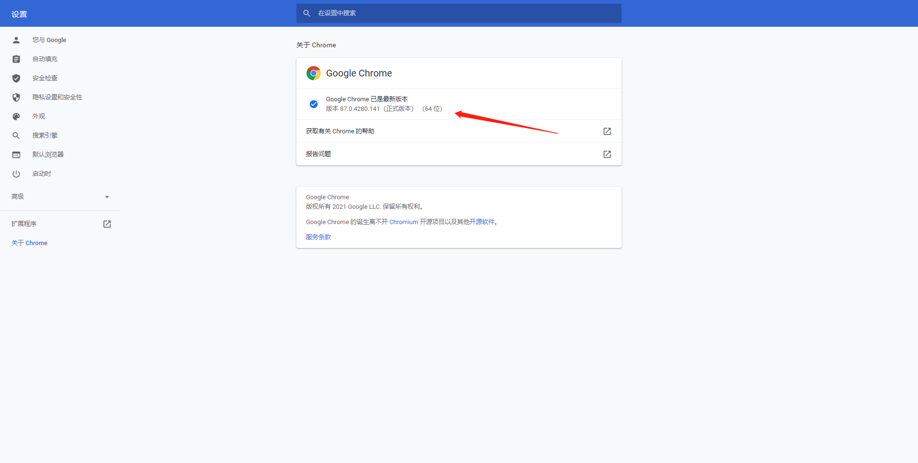Viewport: 918px width, 463px height.
Task: Open 扩展程序 using its external link icon
Action: coord(107,224)
